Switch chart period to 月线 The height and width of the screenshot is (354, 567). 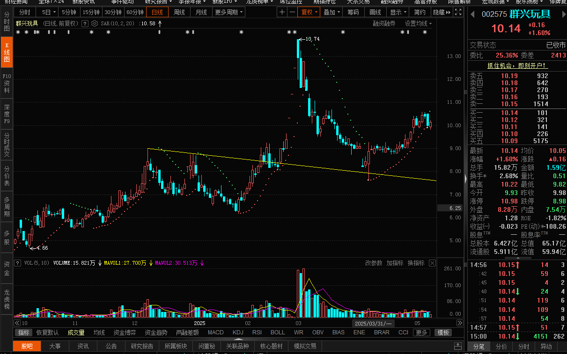point(201,12)
